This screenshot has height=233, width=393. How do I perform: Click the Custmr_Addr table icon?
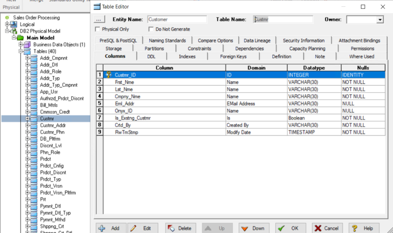pos(34,126)
